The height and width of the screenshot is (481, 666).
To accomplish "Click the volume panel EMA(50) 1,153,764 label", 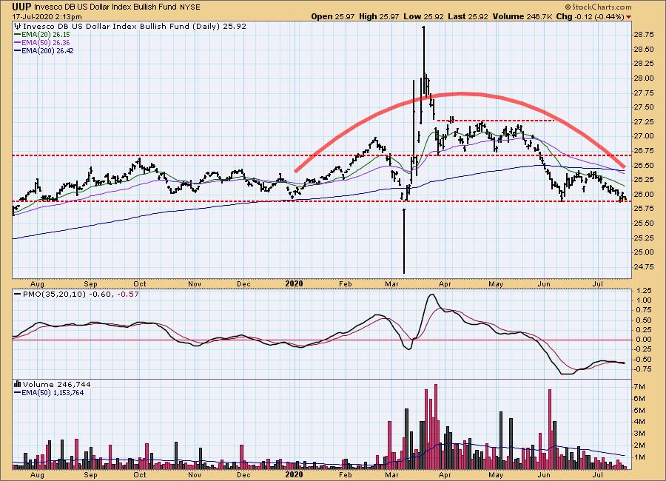I will click(49, 393).
